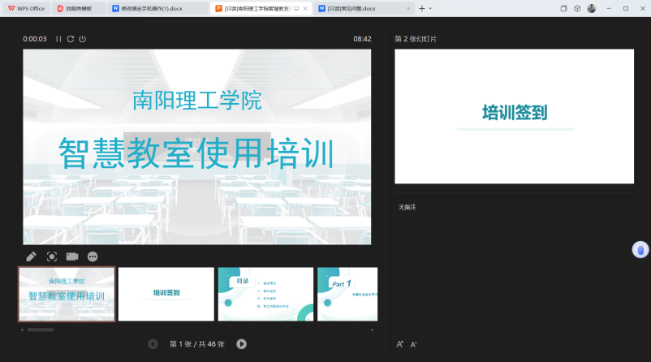Click the thumbnail strip horizontal scrollbar
Screen dimensions: 651x362
point(40,330)
